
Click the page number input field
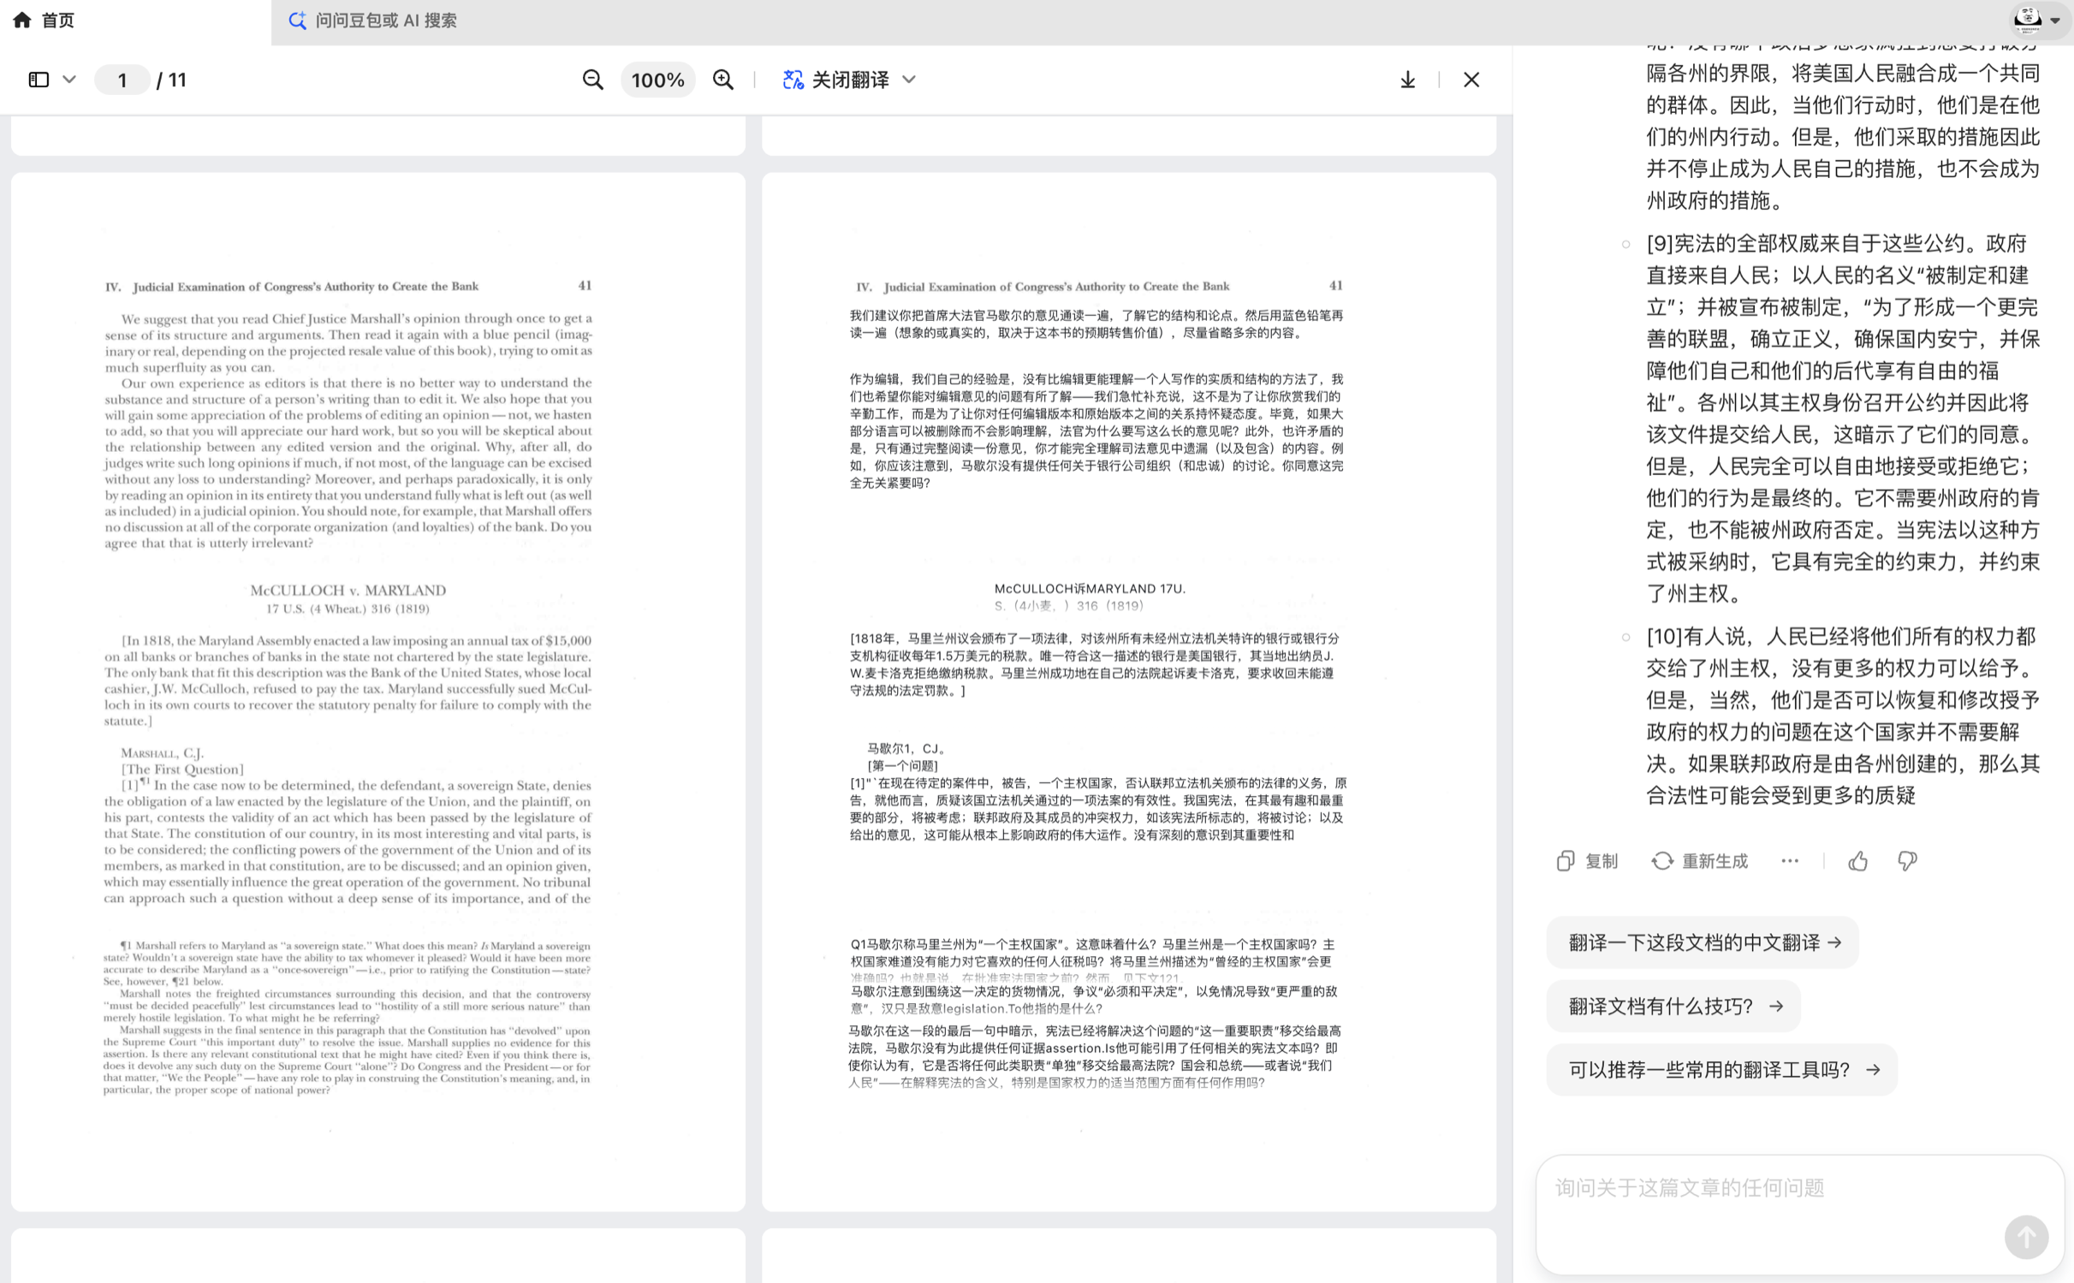tap(122, 80)
